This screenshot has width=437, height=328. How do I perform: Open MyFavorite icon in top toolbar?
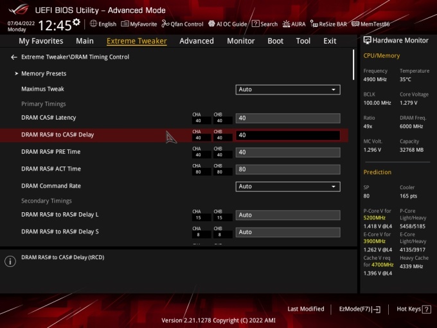(125, 24)
